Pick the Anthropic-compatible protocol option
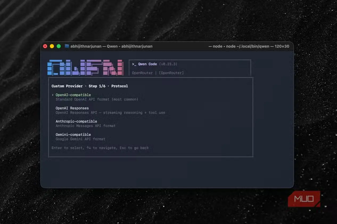Screen dimensions: 337x224 76,122
